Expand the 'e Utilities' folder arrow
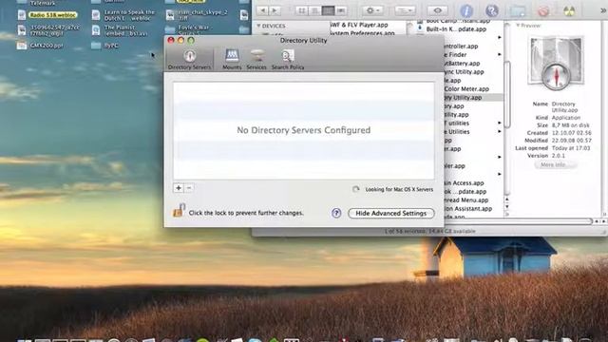 pyautogui.click(x=500, y=132)
